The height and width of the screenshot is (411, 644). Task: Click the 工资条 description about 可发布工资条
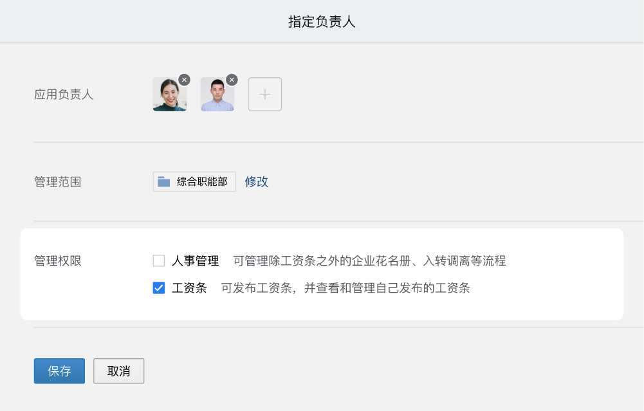[x=345, y=288]
